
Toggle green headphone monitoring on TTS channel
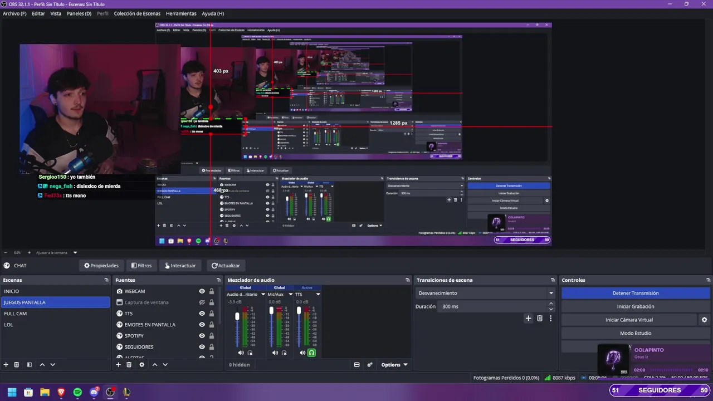coord(311,353)
